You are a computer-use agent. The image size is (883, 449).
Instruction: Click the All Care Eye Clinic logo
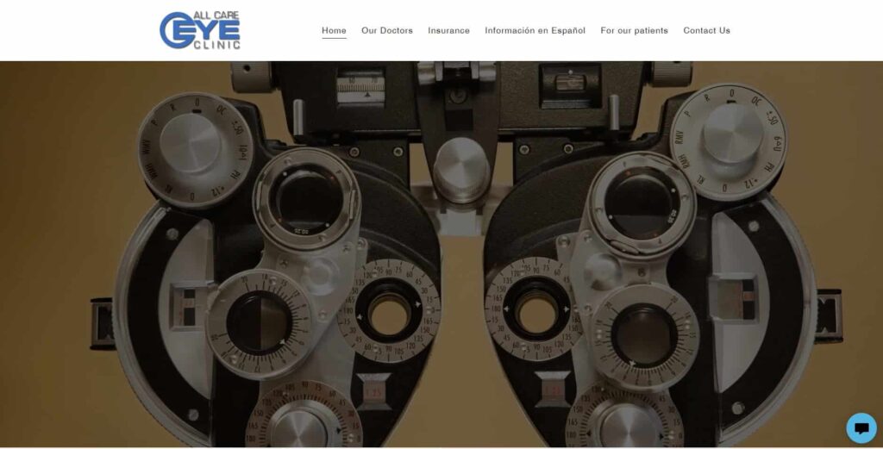point(200,30)
